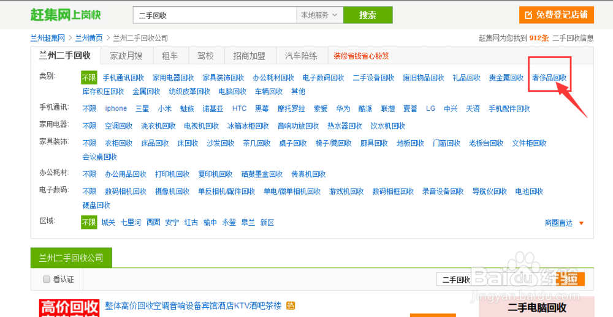The height and width of the screenshot is (317, 613).
Task: Filter region by 七里河
Action: click(x=131, y=223)
